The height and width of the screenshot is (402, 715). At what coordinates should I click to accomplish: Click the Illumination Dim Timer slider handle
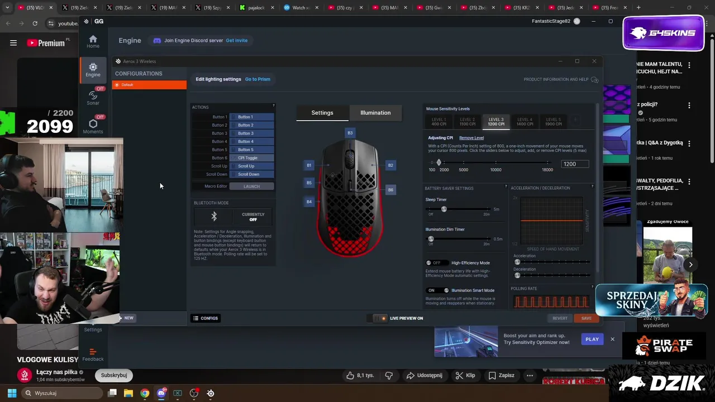click(431, 239)
